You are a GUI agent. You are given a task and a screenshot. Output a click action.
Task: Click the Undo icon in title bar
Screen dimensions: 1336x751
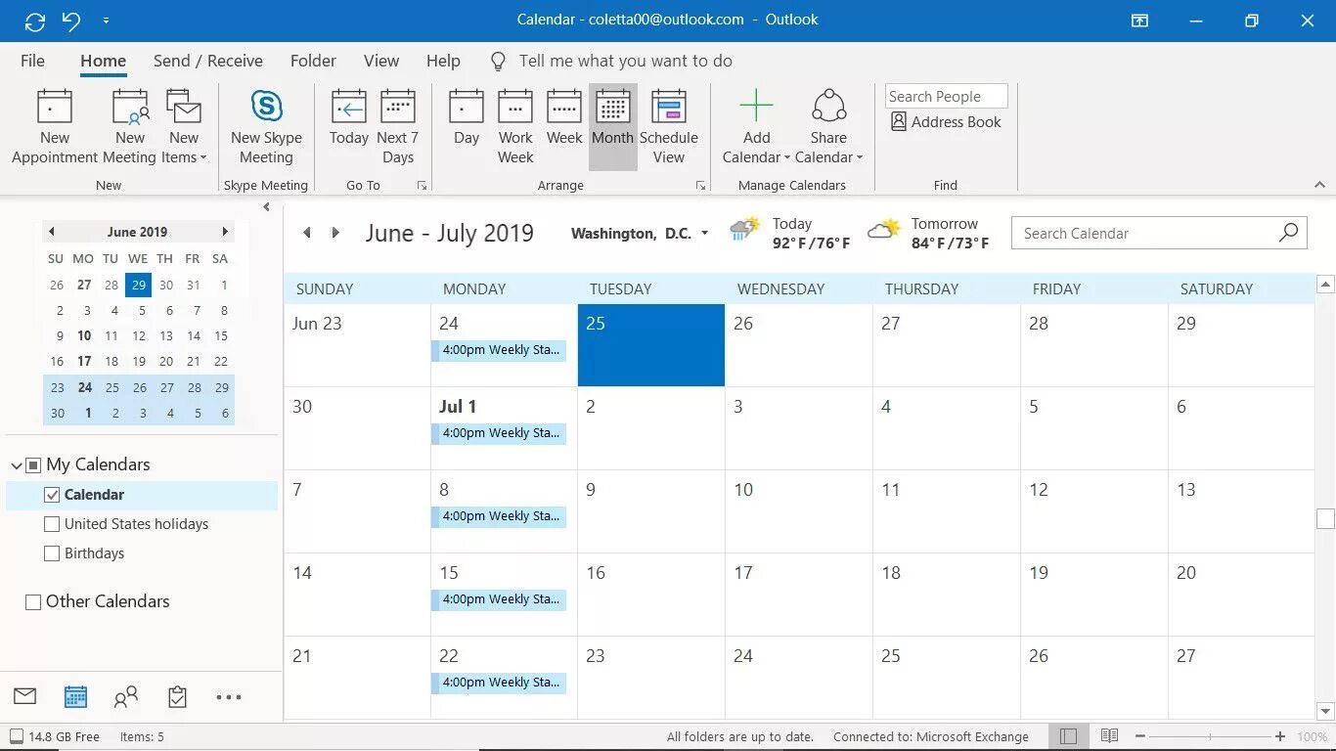click(x=70, y=20)
